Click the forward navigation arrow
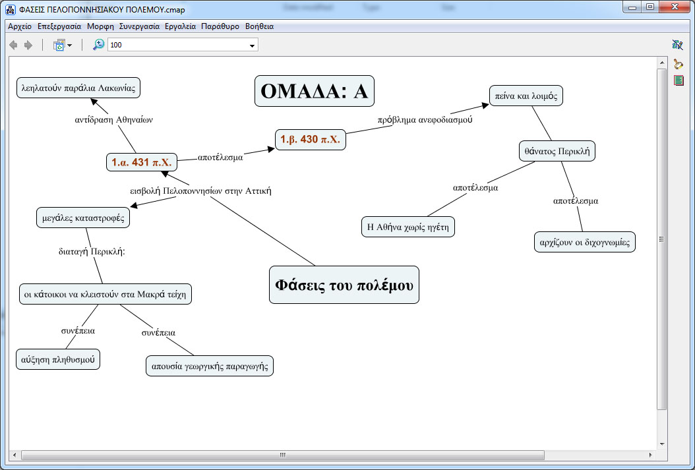Screen dimensions: 695x470 [x=28, y=45]
